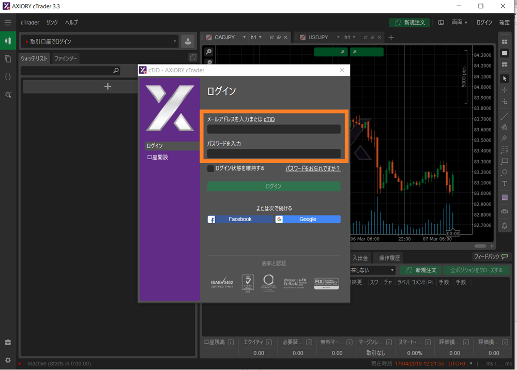Click the green ログイン button in dialog
Viewport: 517px width, 370px height.
click(273, 186)
